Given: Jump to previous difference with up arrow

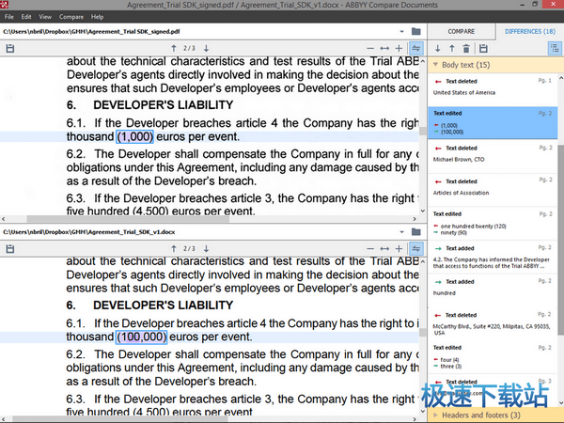Looking at the screenshot, I should (x=452, y=48).
